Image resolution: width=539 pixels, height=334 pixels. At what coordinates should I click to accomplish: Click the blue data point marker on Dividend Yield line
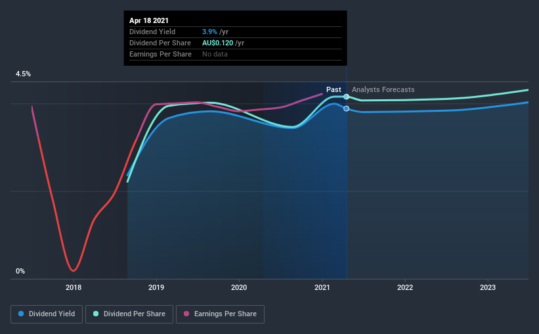[347, 108]
